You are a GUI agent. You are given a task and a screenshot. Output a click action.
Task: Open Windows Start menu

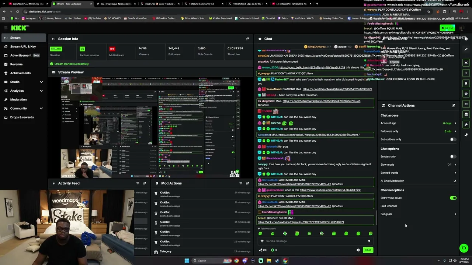pyautogui.click(x=187, y=261)
